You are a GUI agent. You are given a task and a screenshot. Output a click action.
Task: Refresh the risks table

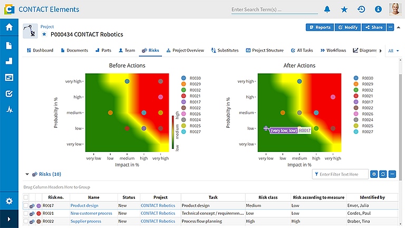pyautogui.click(x=383, y=174)
